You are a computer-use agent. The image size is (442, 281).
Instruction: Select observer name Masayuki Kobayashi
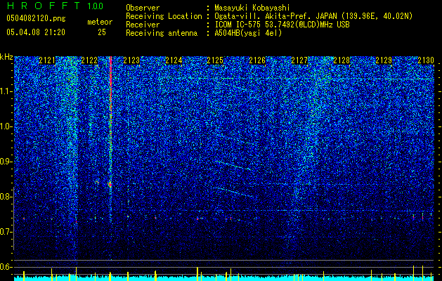click(x=252, y=8)
